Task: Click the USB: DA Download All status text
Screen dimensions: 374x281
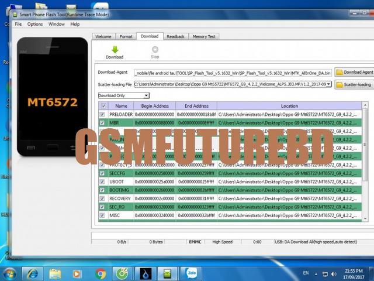Action: (x=316, y=242)
